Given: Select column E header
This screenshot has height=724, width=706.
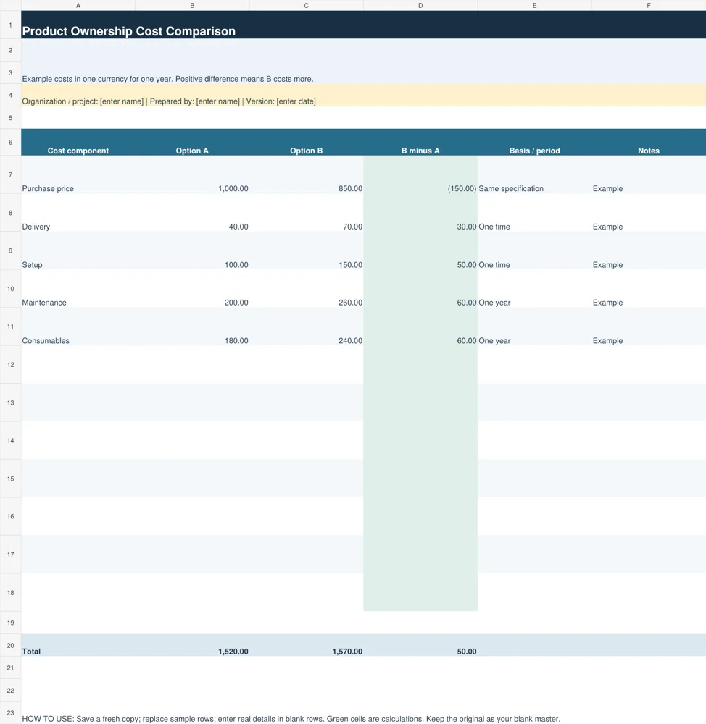Looking at the screenshot, I should pos(534,6).
